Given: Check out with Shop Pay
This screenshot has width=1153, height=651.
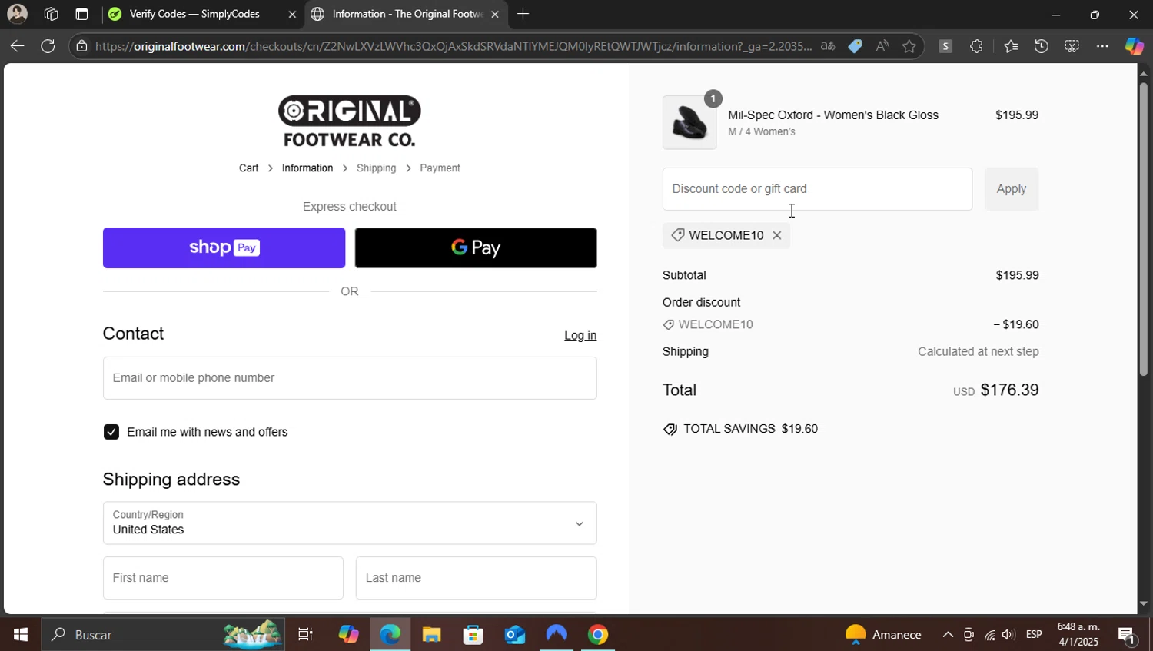Looking at the screenshot, I should pyautogui.click(x=224, y=247).
